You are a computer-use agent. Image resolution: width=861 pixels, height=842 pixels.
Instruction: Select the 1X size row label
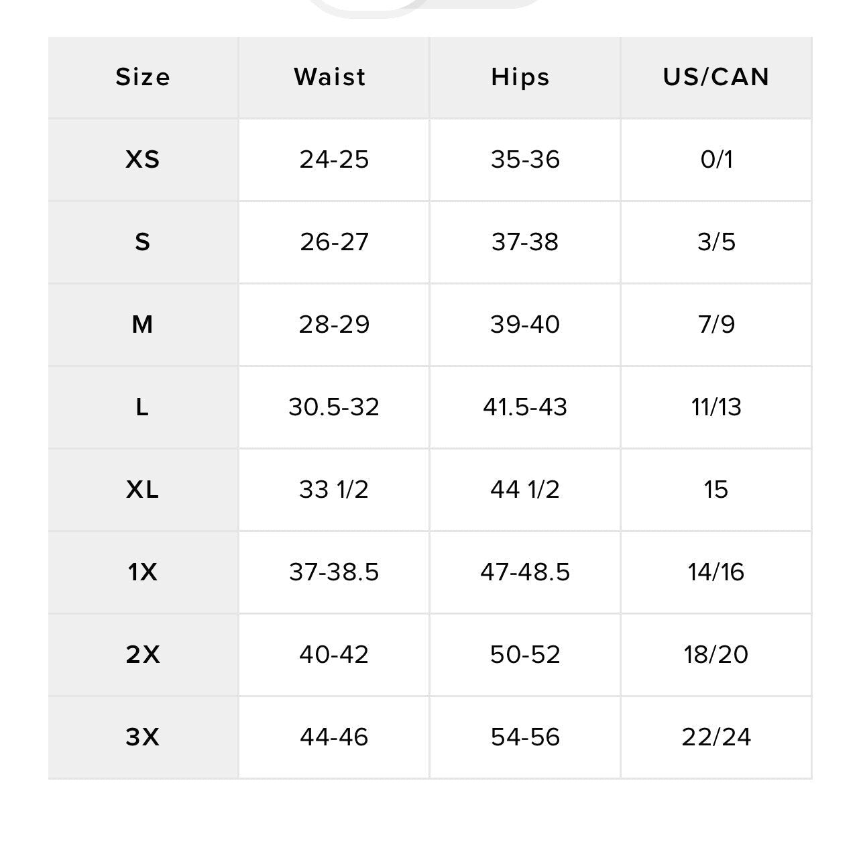coord(143,572)
